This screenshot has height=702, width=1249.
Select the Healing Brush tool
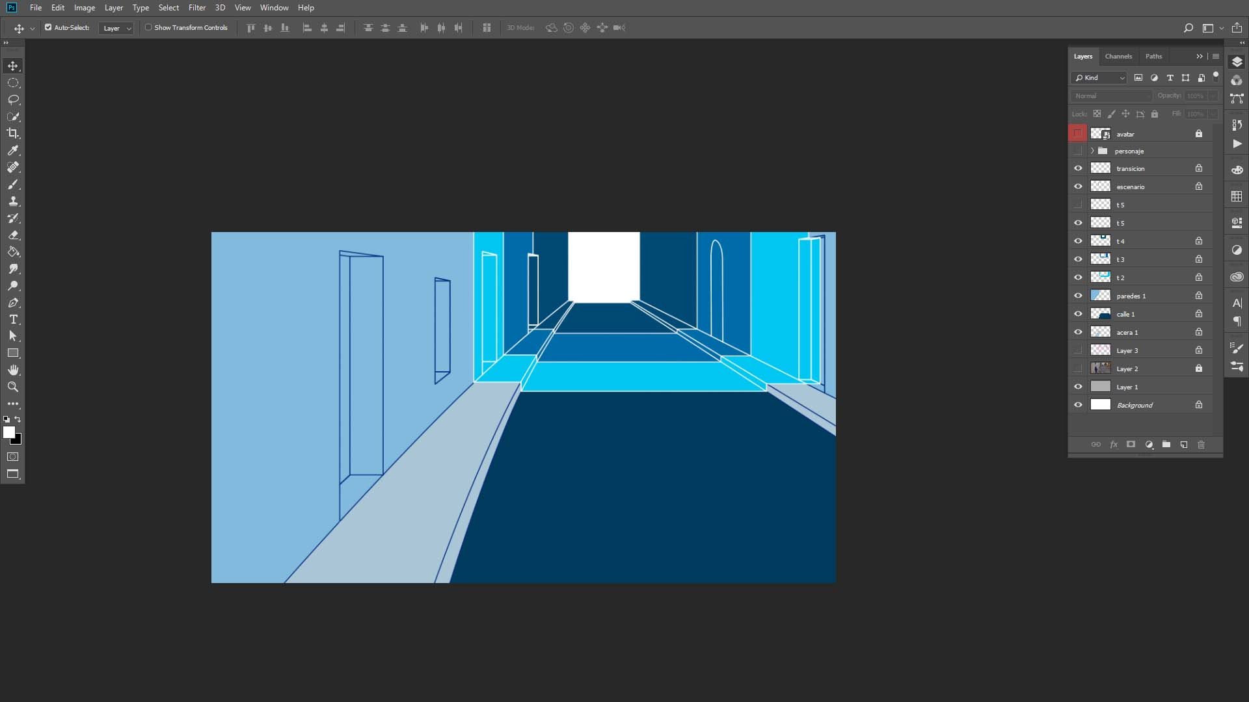tap(13, 167)
